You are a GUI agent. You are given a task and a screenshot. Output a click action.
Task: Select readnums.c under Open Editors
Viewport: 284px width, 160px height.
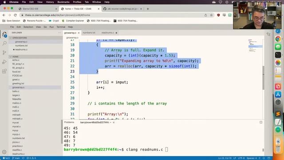[x=21, y=49]
